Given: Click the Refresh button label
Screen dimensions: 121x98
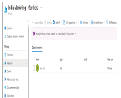Looking at the screenshot, I should (x=58, y=23).
